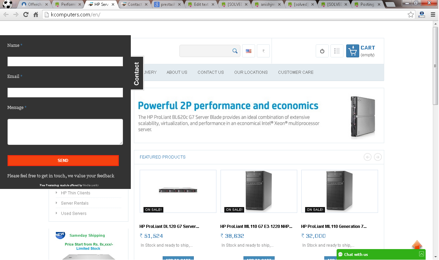
Task: Click the Name input field
Action: 65,61
